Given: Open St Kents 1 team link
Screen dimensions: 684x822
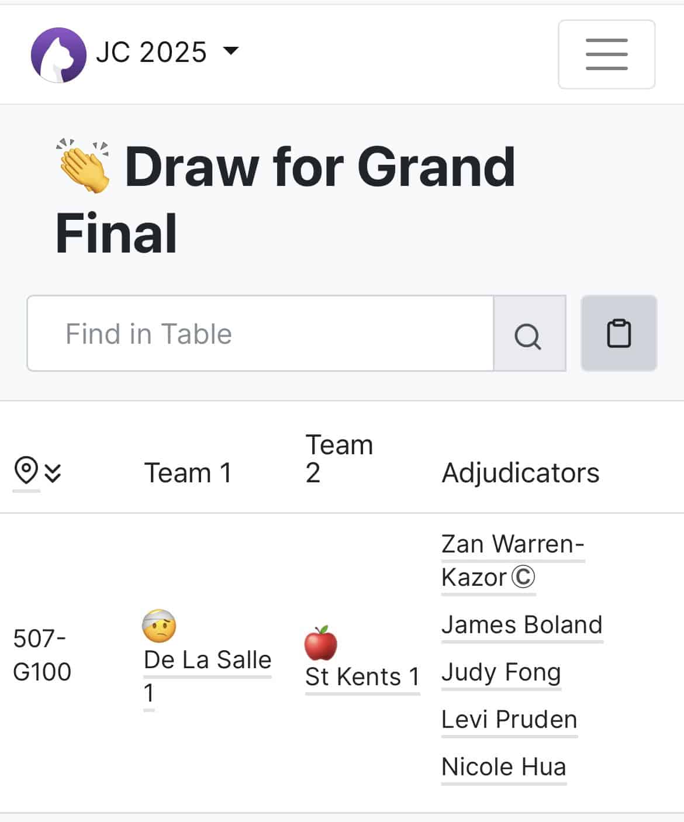Looking at the screenshot, I should pyautogui.click(x=362, y=676).
